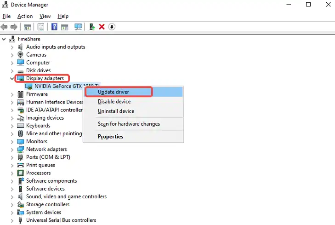Expand the System devices node
The width and height of the screenshot is (335, 225).
12,213
